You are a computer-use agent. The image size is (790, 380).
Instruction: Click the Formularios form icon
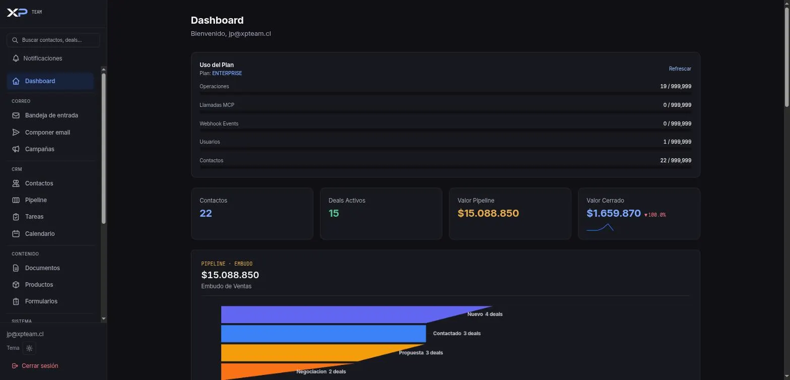[x=16, y=301]
